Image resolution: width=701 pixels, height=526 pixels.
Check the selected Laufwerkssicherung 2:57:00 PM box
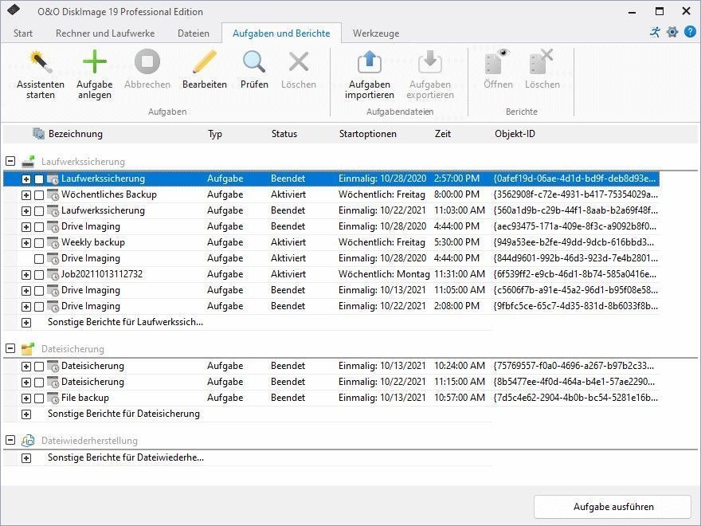(39, 179)
